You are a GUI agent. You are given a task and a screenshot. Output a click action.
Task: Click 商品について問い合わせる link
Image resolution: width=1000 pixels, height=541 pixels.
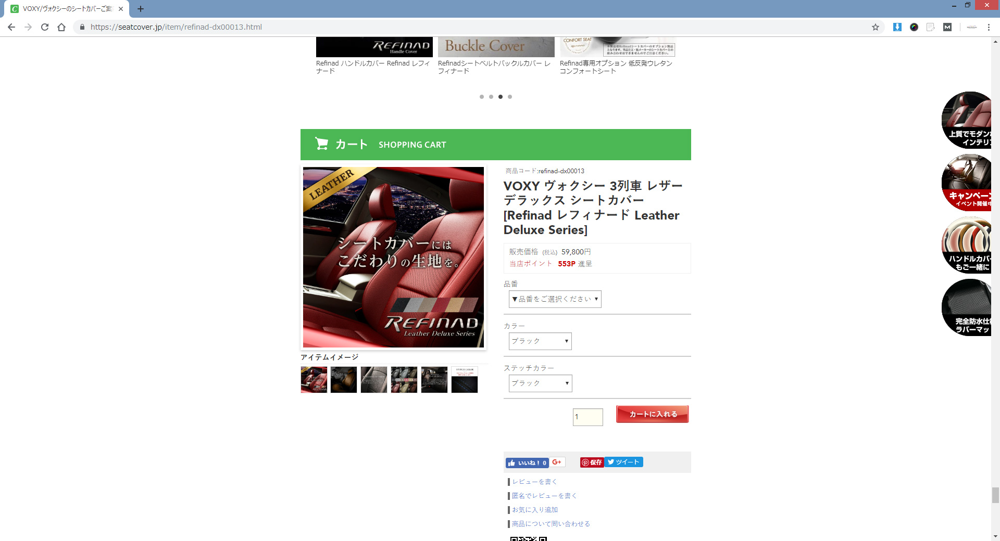[551, 524]
